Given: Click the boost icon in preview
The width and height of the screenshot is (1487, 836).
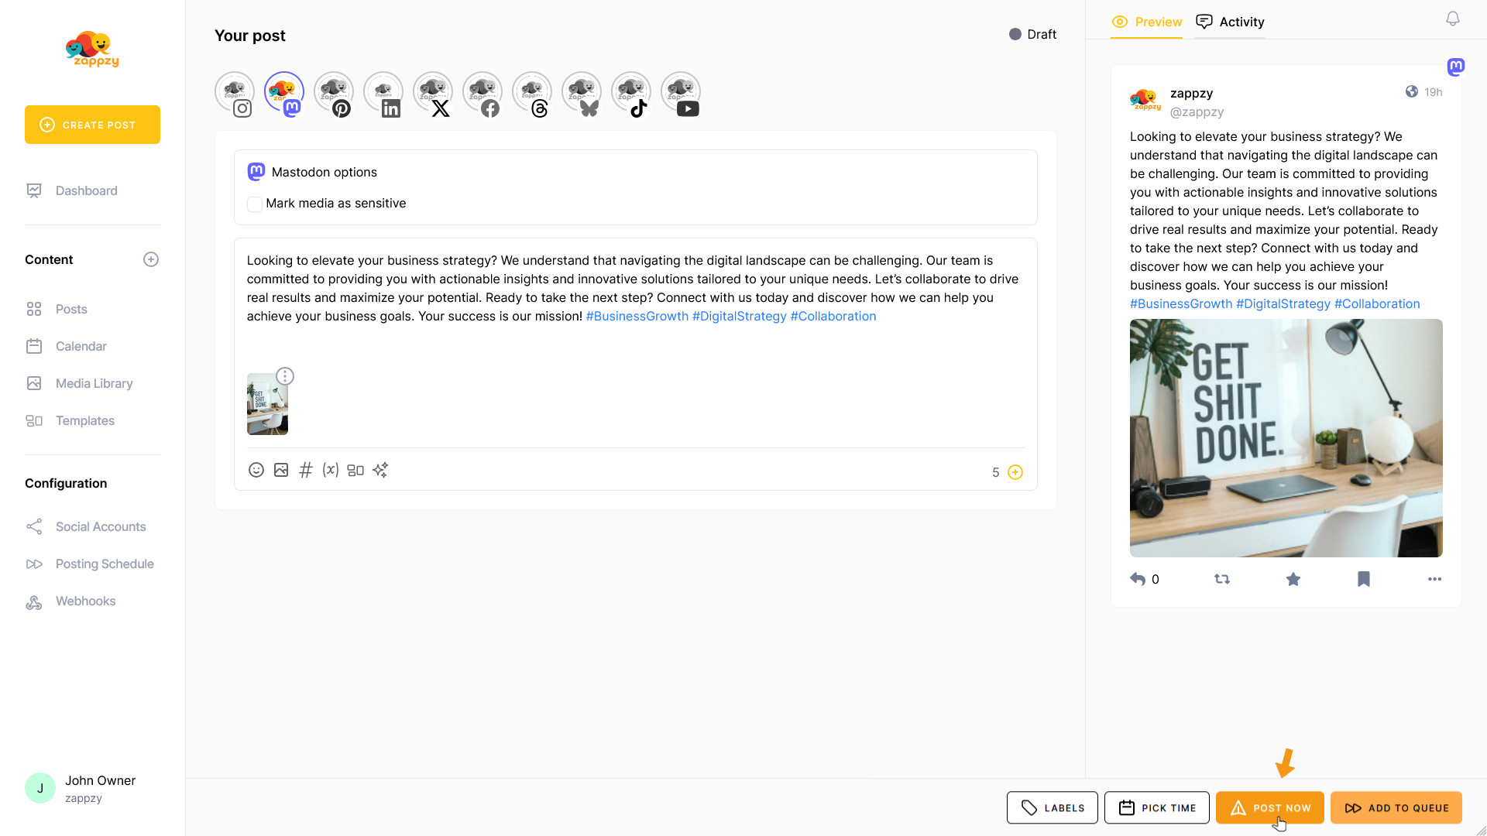Looking at the screenshot, I should pyautogui.click(x=1221, y=579).
